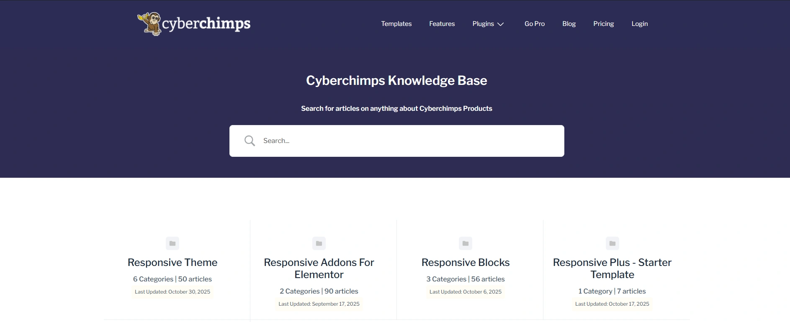Viewport: 790px width, 322px height.
Task: Click 'Last Updated: September 17, 2025' label
Action: 319,304
